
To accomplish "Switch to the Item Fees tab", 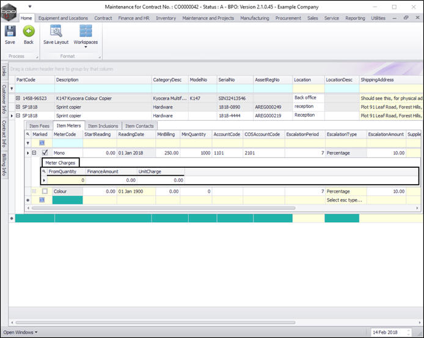I will point(39,126).
